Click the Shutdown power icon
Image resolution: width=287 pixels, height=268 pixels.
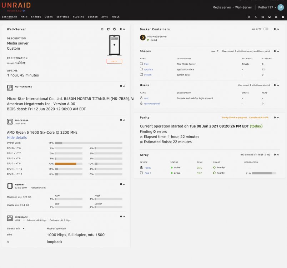coord(114,29)
